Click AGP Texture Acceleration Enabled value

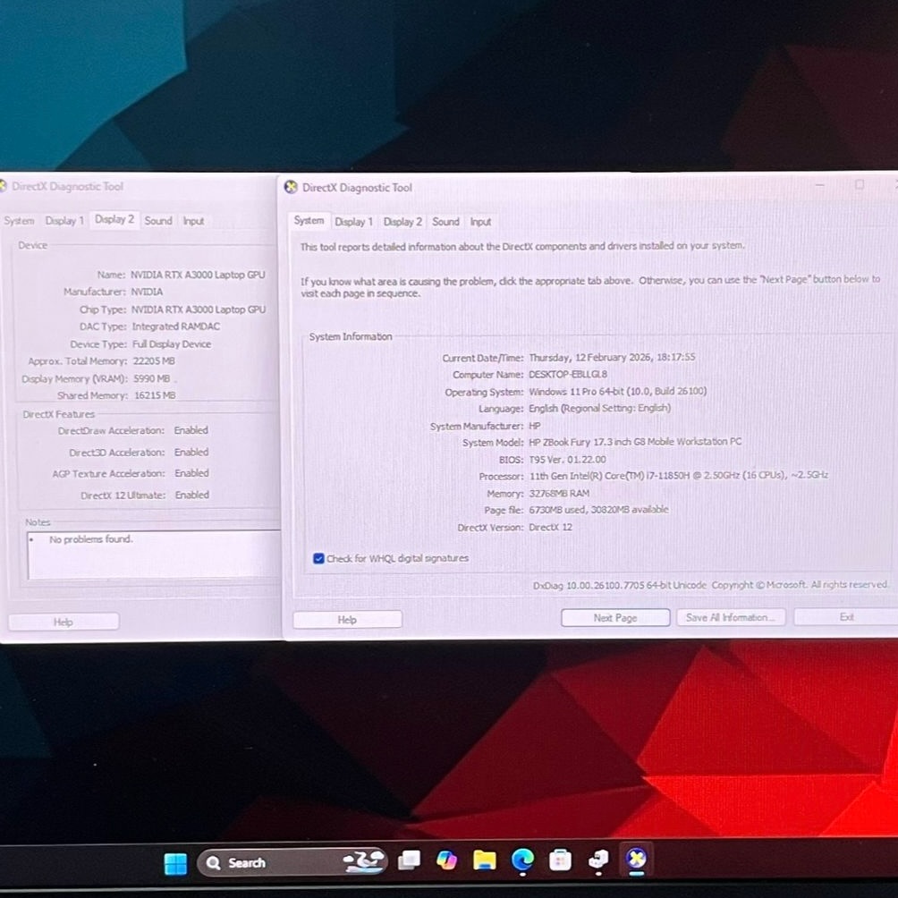click(x=192, y=473)
